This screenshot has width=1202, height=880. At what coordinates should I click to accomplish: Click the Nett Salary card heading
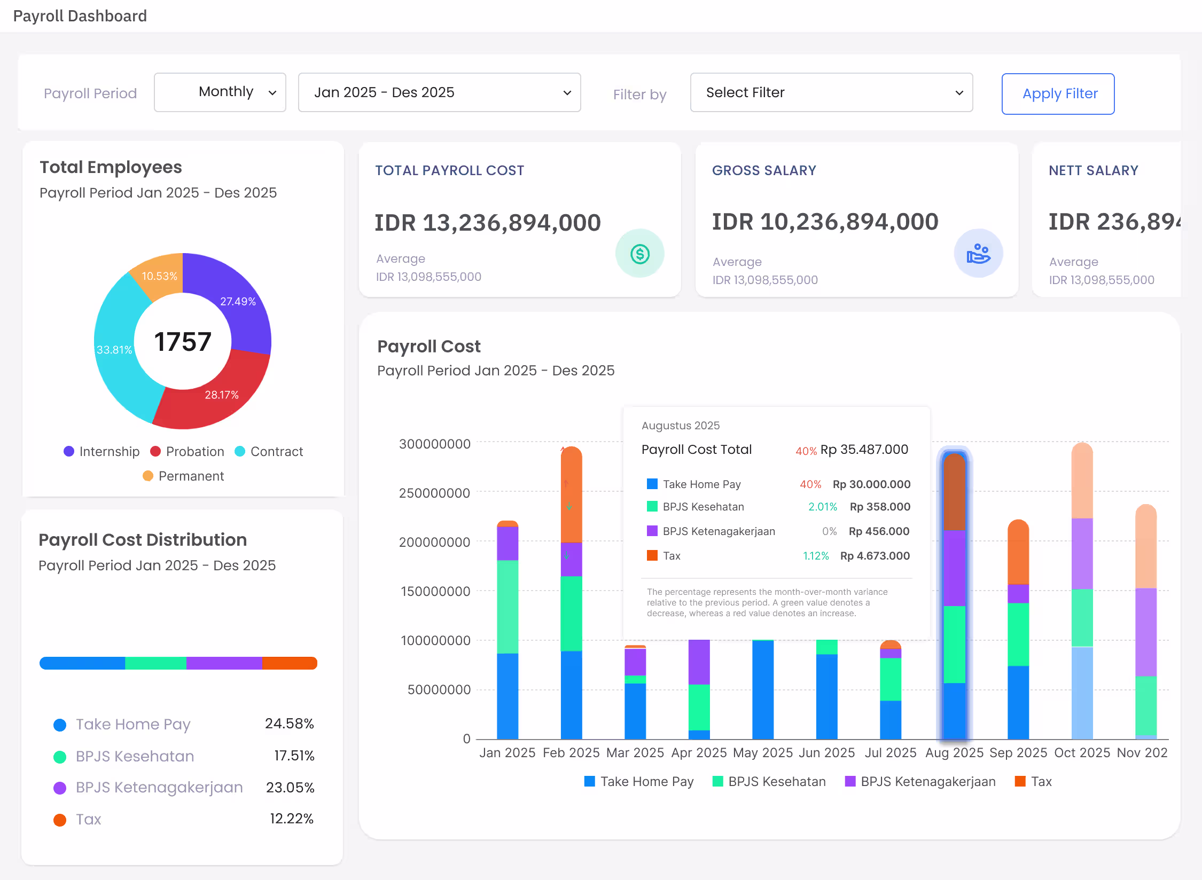1093,170
